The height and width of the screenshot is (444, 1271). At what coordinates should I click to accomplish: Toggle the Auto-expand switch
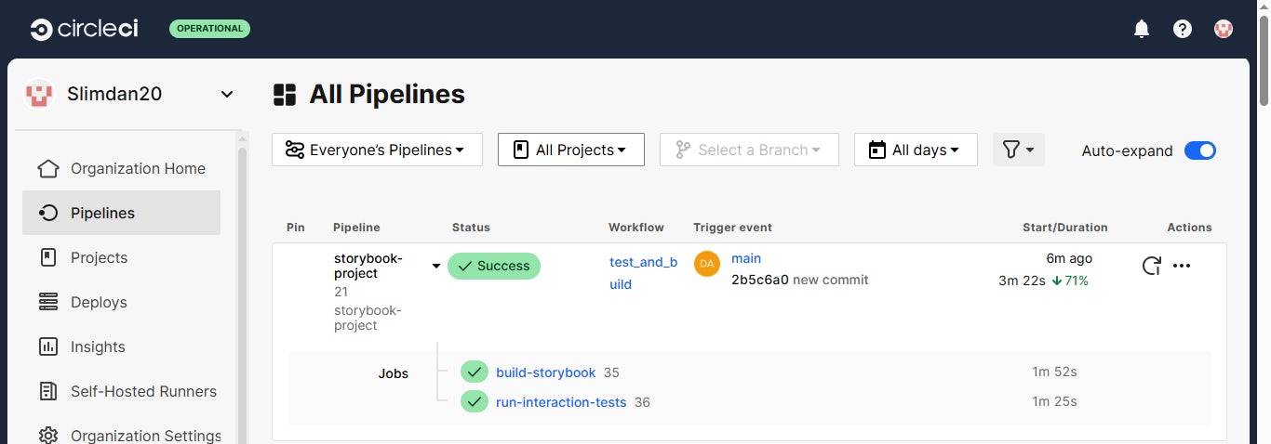click(x=1199, y=150)
